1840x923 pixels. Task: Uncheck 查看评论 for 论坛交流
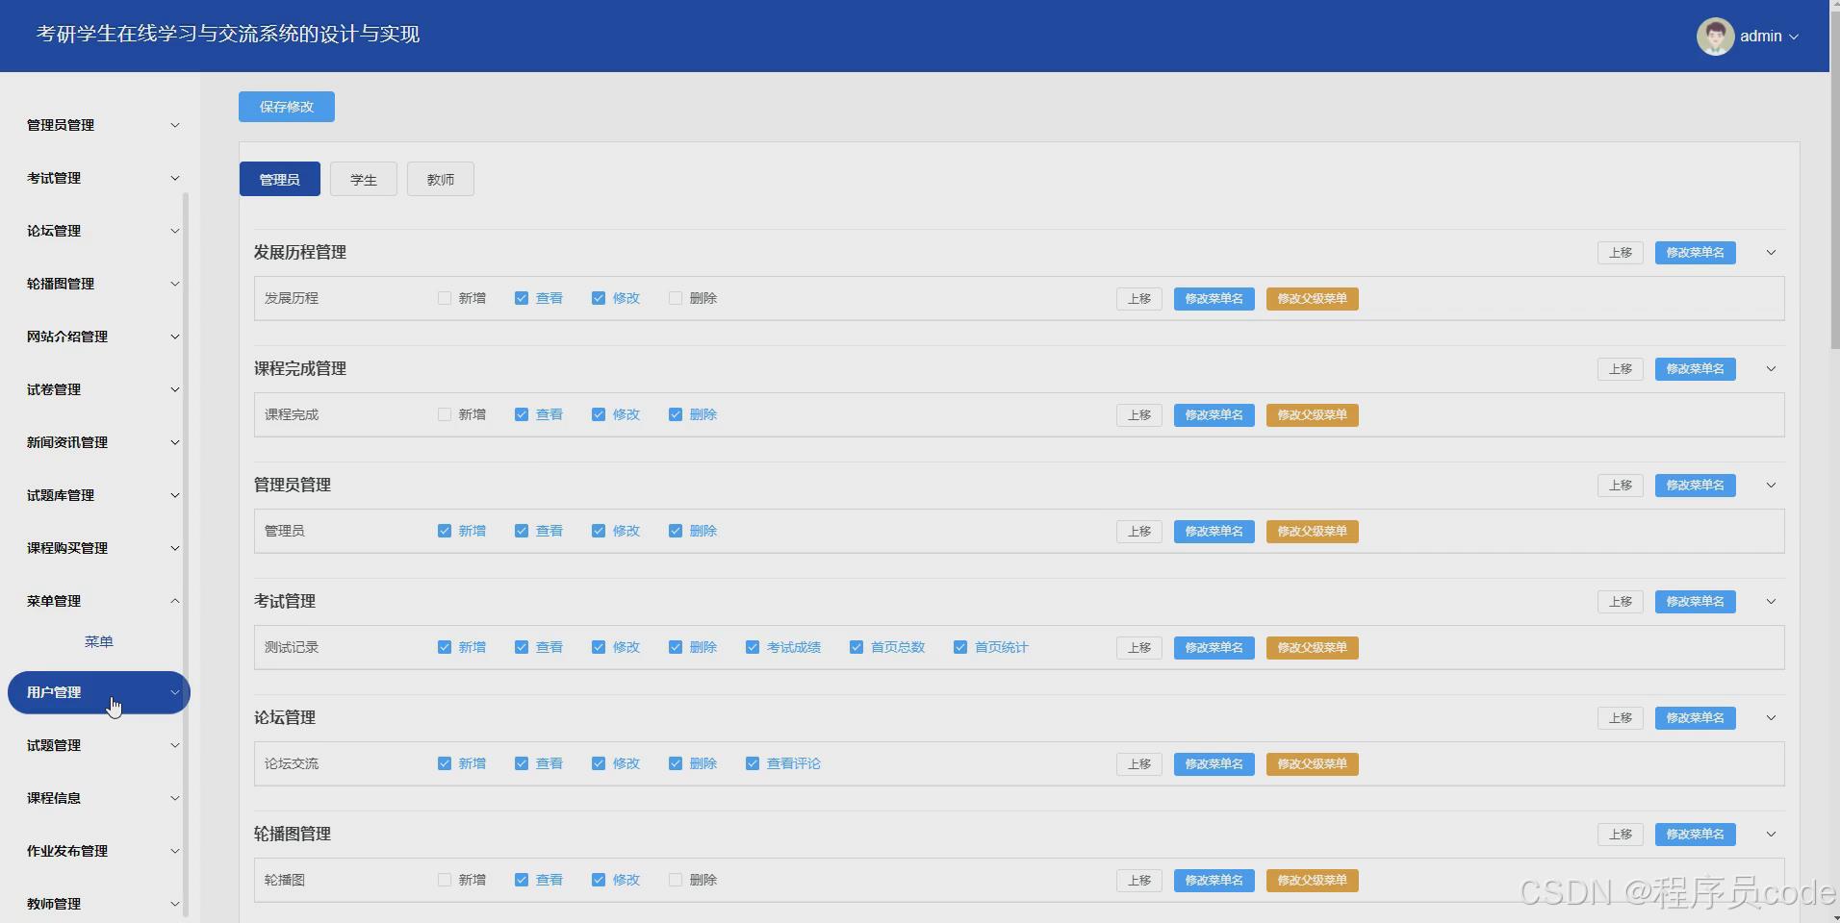pyautogui.click(x=753, y=763)
